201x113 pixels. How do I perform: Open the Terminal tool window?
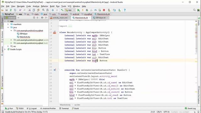point(64,108)
